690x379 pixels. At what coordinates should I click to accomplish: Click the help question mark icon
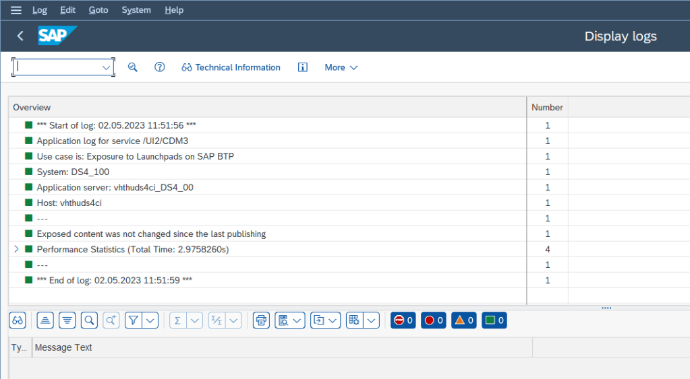coord(160,67)
